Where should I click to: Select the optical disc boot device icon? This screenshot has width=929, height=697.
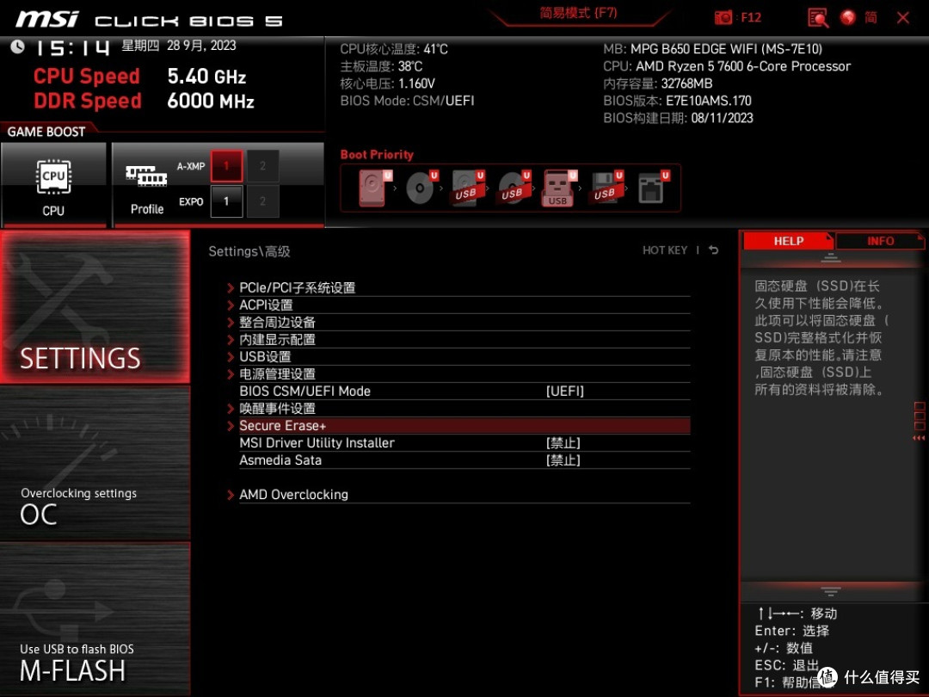(421, 188)
